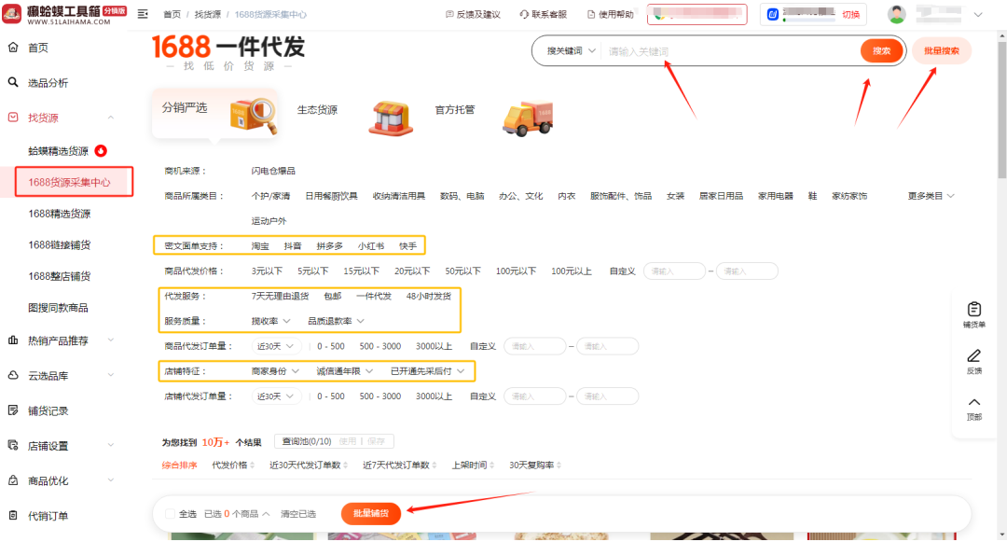Open the 反馈及建议 link

coord(473,14)
